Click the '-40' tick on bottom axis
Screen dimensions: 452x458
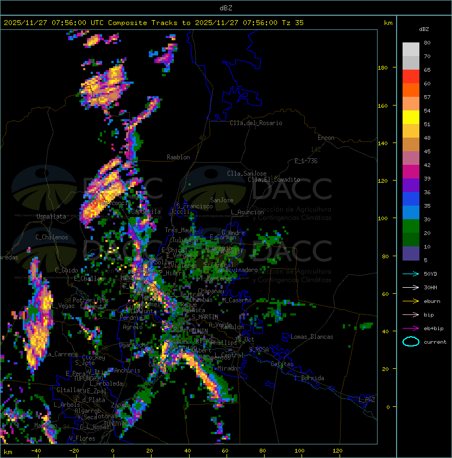tap(36, 451)
